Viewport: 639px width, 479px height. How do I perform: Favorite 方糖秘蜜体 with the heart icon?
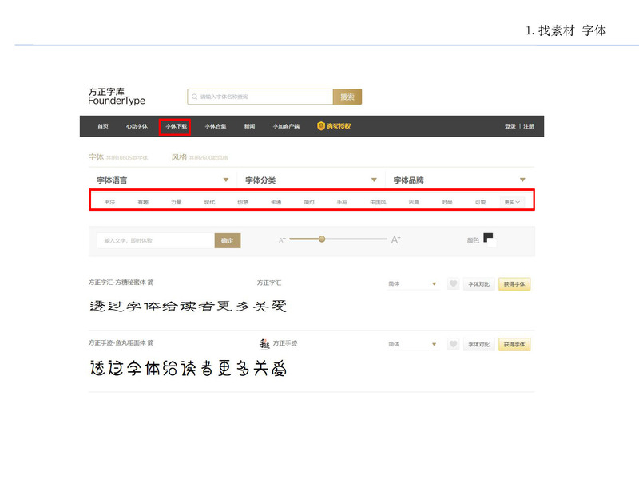(x=453, y=283)
